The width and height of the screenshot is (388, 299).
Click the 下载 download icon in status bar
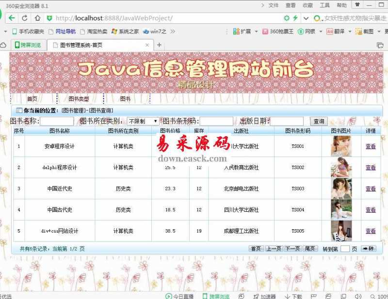[x=293, y=296]
